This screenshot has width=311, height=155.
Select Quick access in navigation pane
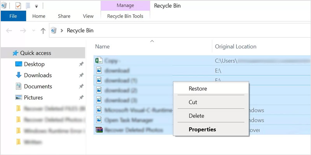(x=43, y=53)
